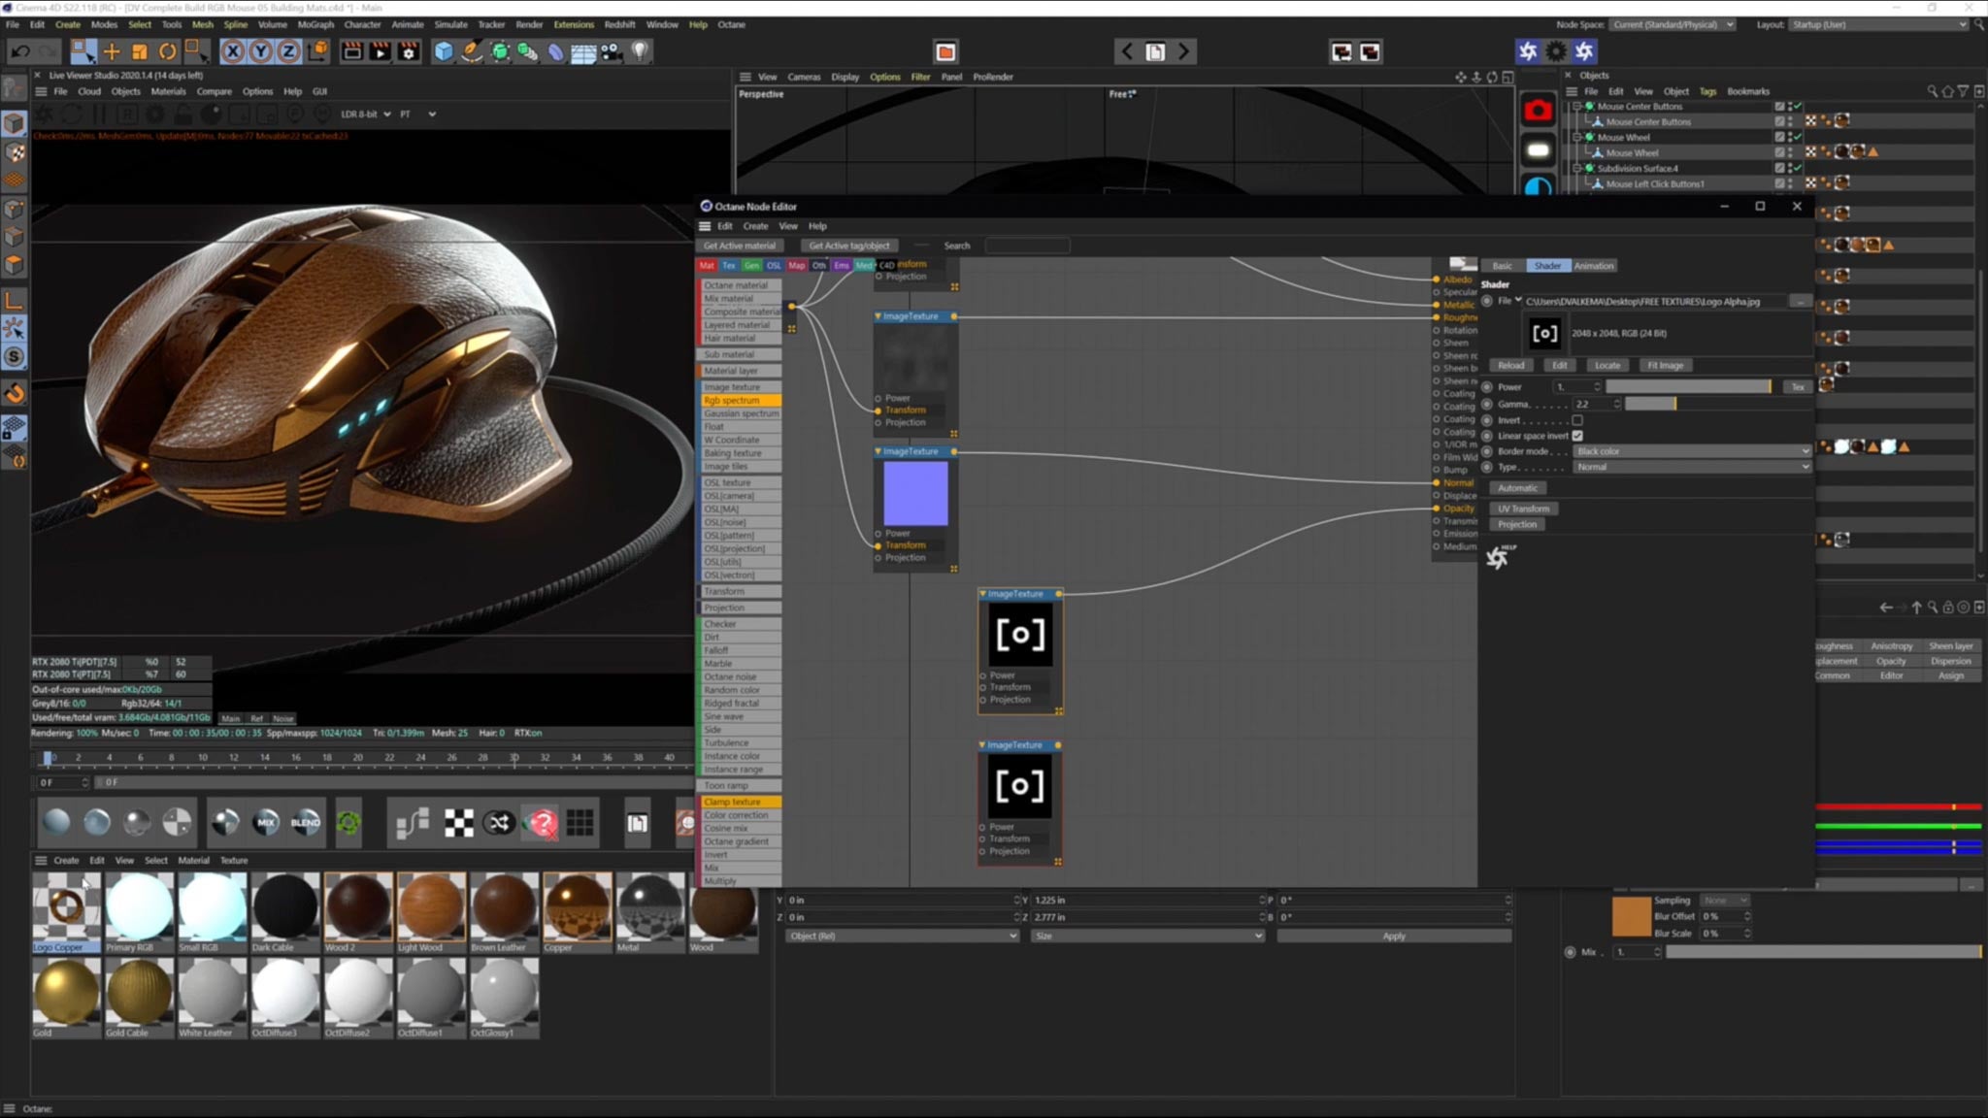Open the Border mode Black color dropdown

pos(1691,450)
